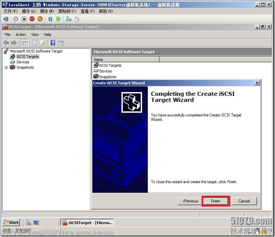The width and height of the screenshot is (275, 237).
Task: Click the Ctrl+Alt+Del icon in VM toolbar
Action: click(x=6, y=19)
